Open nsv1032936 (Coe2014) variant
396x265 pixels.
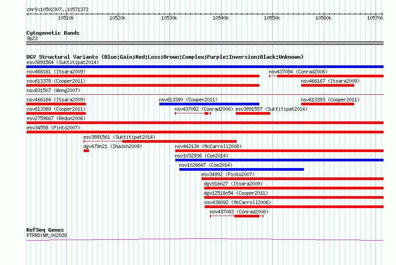(x=202, y=156)
